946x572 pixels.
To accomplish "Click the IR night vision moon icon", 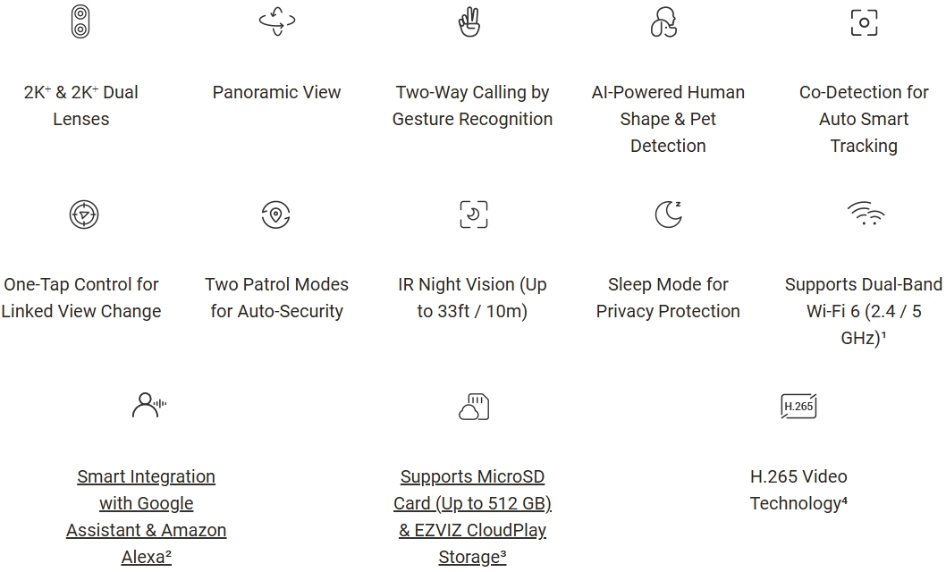I will [473, 214].
